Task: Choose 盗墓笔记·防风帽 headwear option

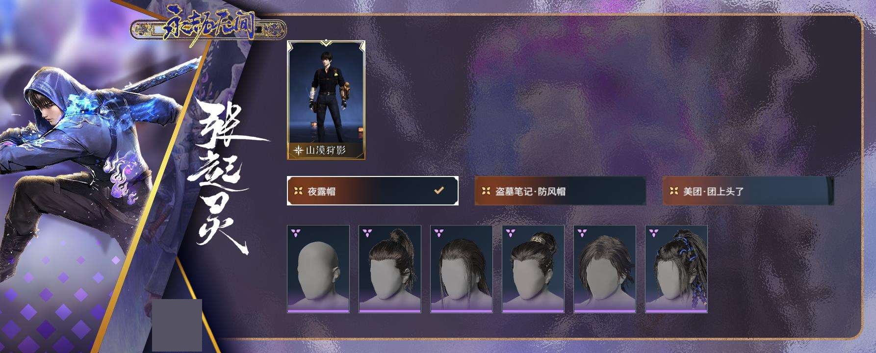Action: (560, 191)
